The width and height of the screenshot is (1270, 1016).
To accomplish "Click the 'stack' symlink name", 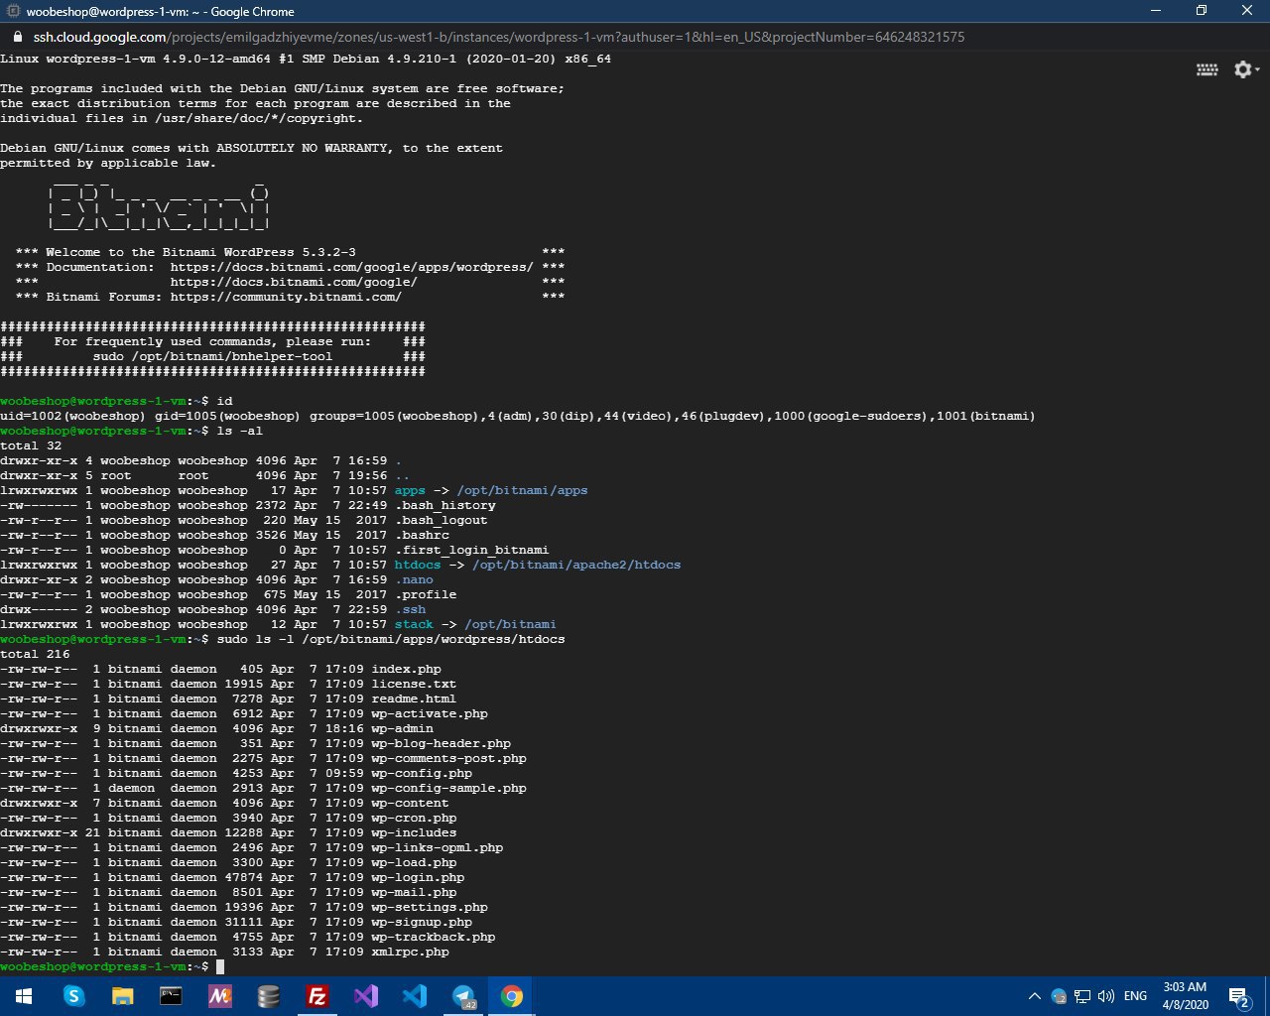I will click(x=414, y=624).
